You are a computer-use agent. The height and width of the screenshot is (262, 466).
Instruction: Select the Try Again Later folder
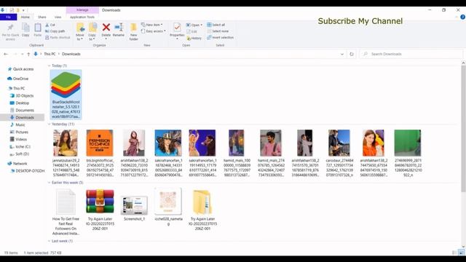tap(202, 210)
